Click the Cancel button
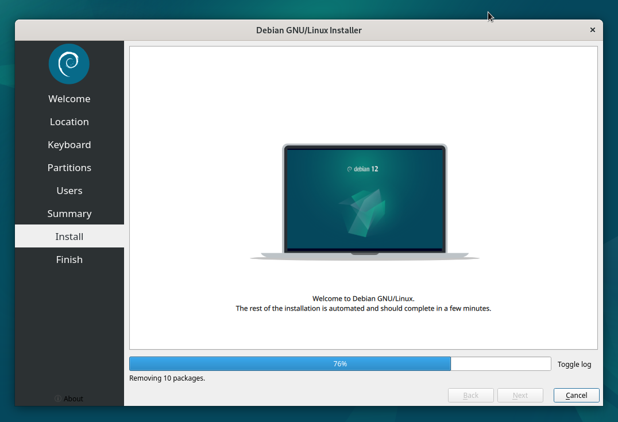This screenshot has width=618, height=422. tap(576, 395)
